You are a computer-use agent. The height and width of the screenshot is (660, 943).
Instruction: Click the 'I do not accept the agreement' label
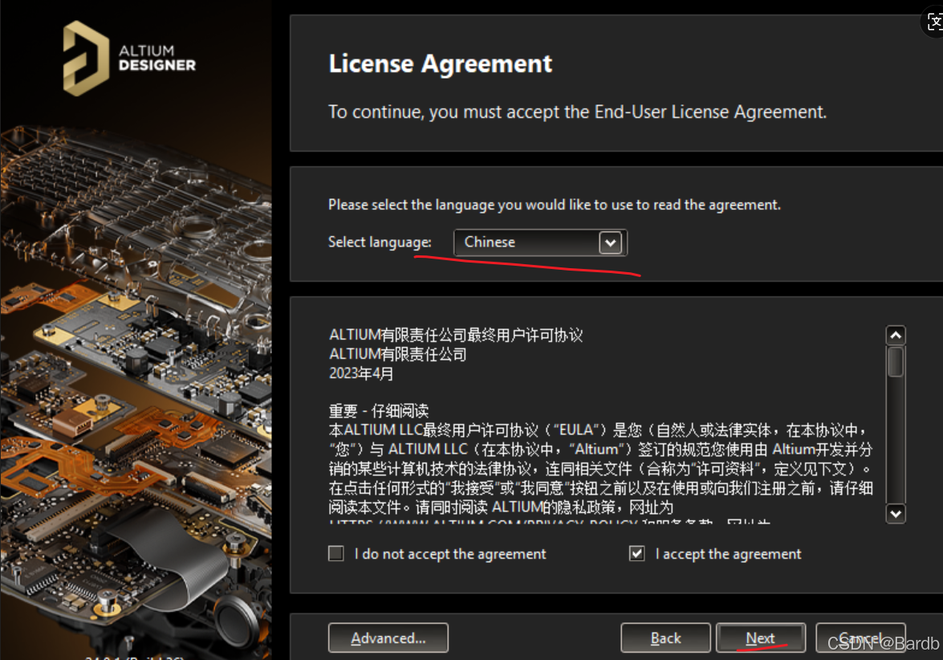[450, 554]
